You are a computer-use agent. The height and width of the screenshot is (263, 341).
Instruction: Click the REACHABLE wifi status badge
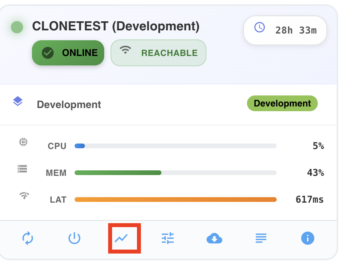point(158,53)
